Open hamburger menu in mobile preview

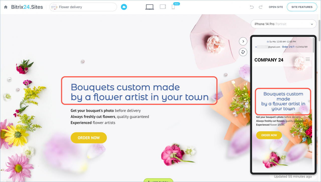point(308,59)
